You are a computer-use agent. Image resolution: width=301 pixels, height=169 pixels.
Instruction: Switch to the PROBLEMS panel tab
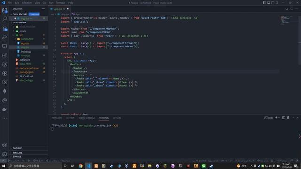tap(56, 118)
